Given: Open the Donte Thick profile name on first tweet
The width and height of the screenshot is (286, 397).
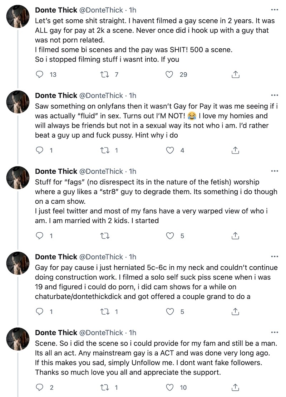Looking at the screenshot, I should pos(56,10).
